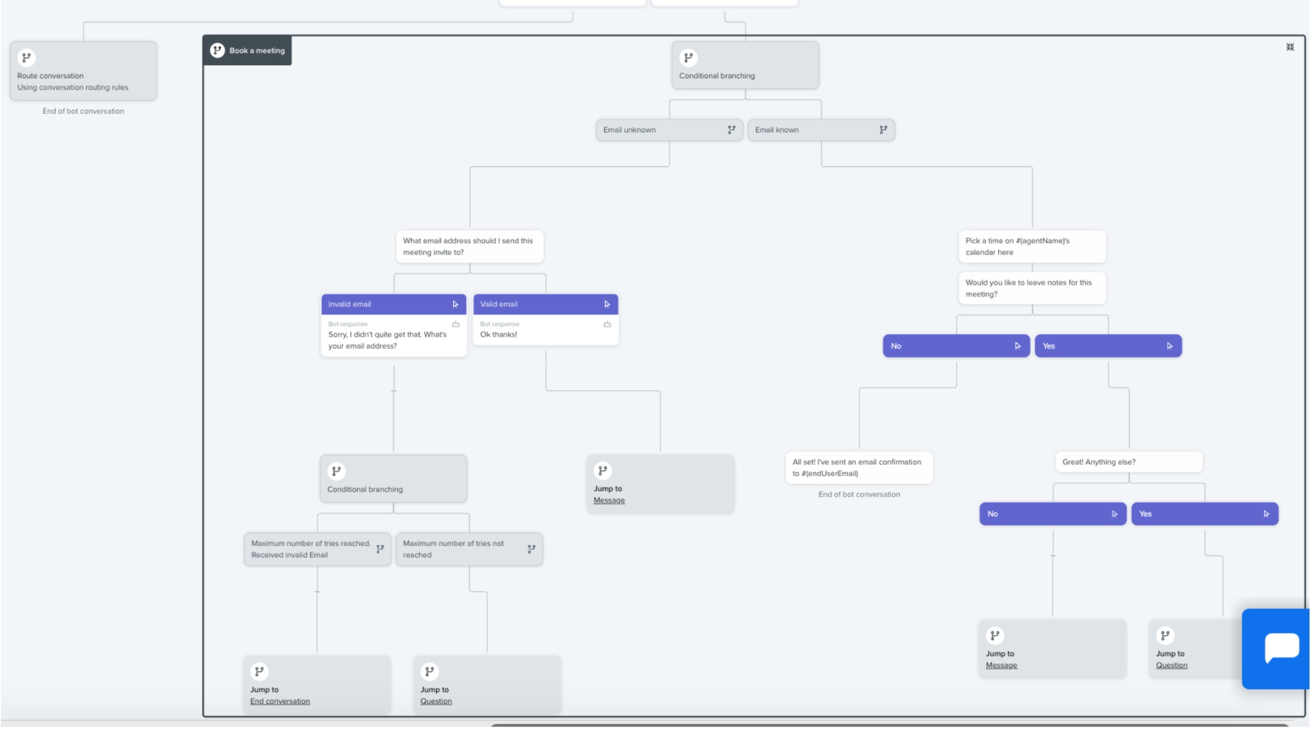The height and width of the screenshot is (729, 1310).
Task: Open Question link under Maximum tries not reached
Action: pyautogui.click(x=436, y=702)
